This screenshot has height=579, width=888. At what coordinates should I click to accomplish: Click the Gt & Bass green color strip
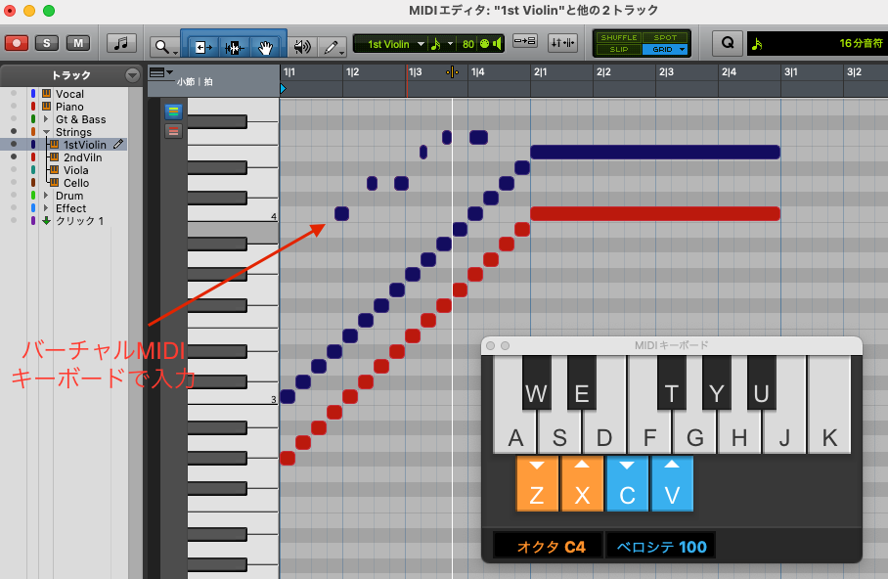coord(33,119)
